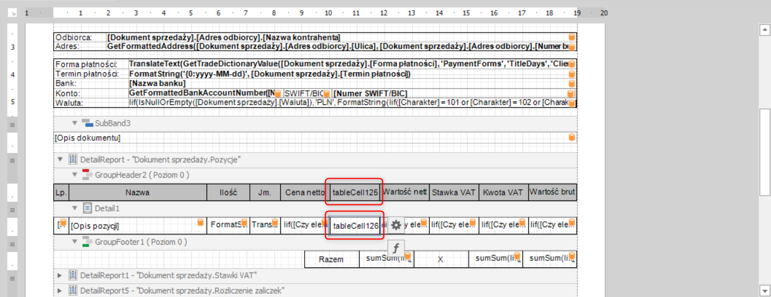
Task: Click the SubBand3 band icon
Action: tap(88, 123)
